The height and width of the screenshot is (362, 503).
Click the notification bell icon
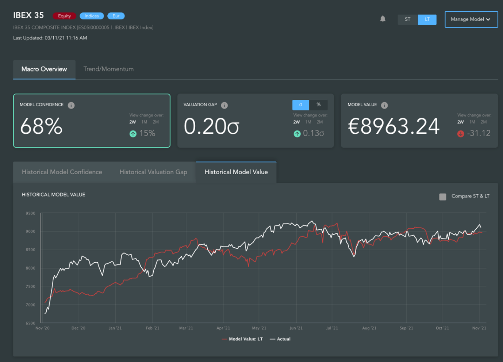click(x=383, y=19)
